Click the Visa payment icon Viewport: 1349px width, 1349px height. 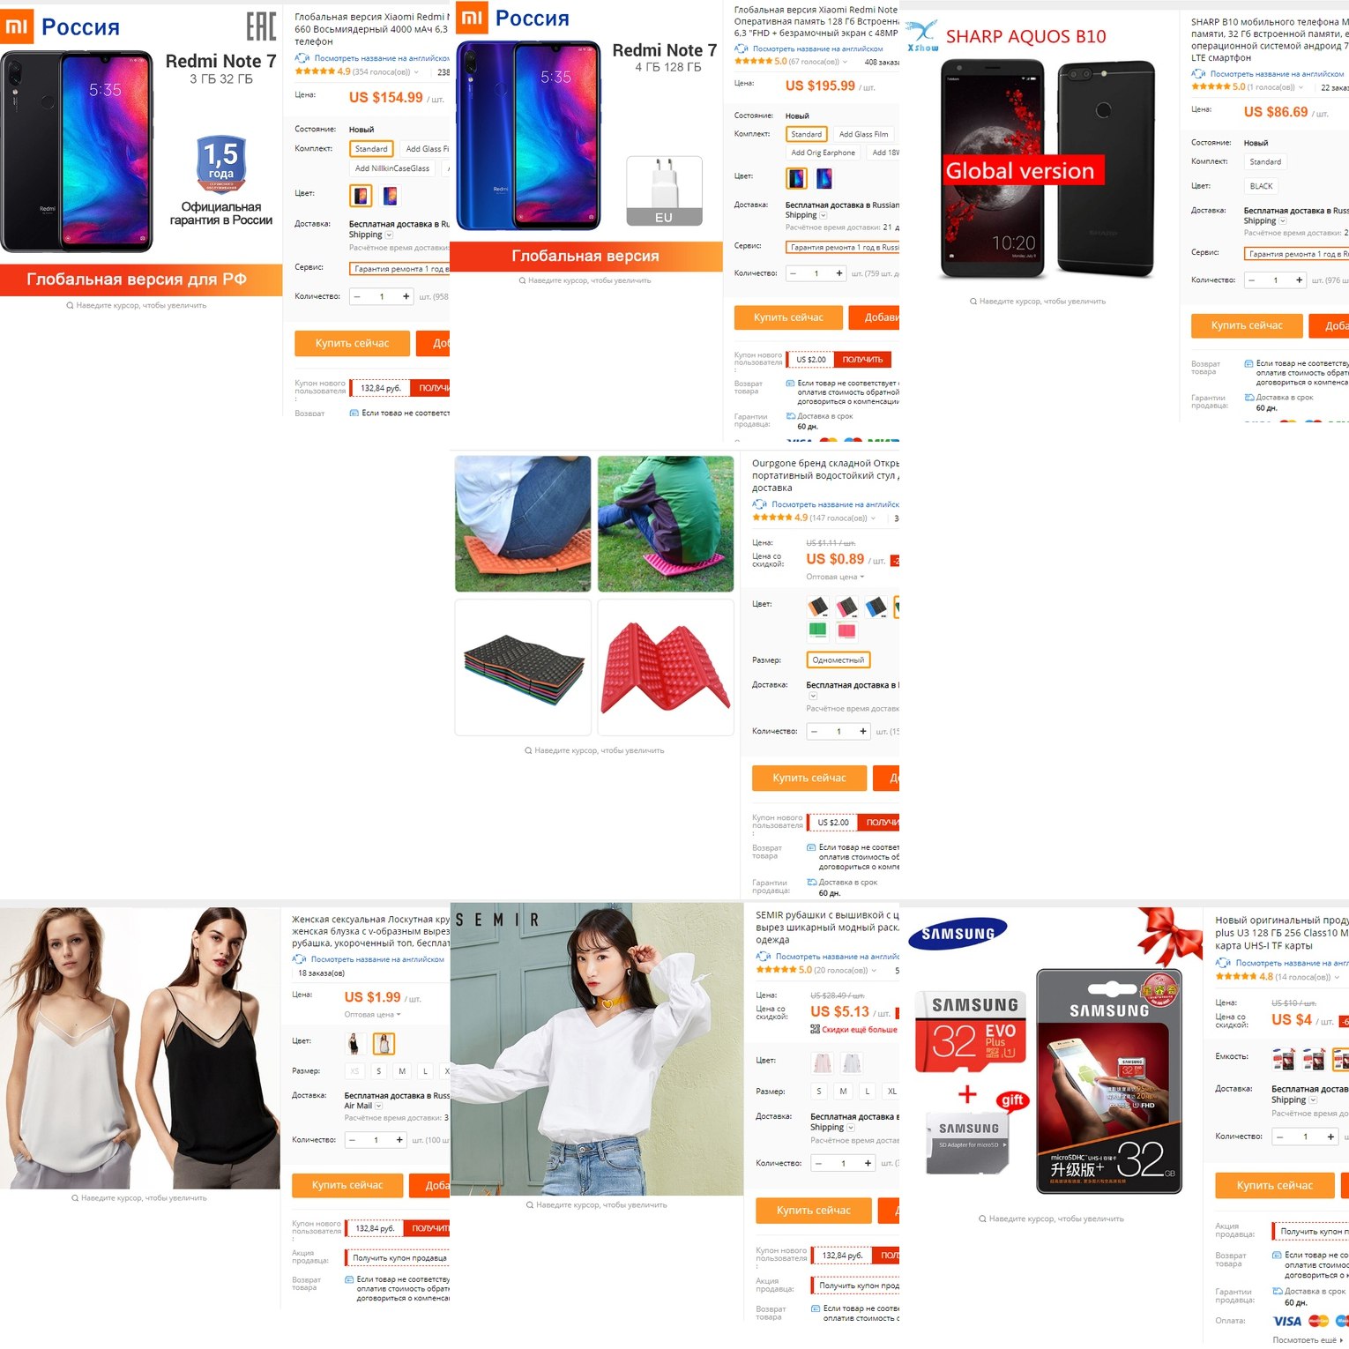click(1287, 1321)
